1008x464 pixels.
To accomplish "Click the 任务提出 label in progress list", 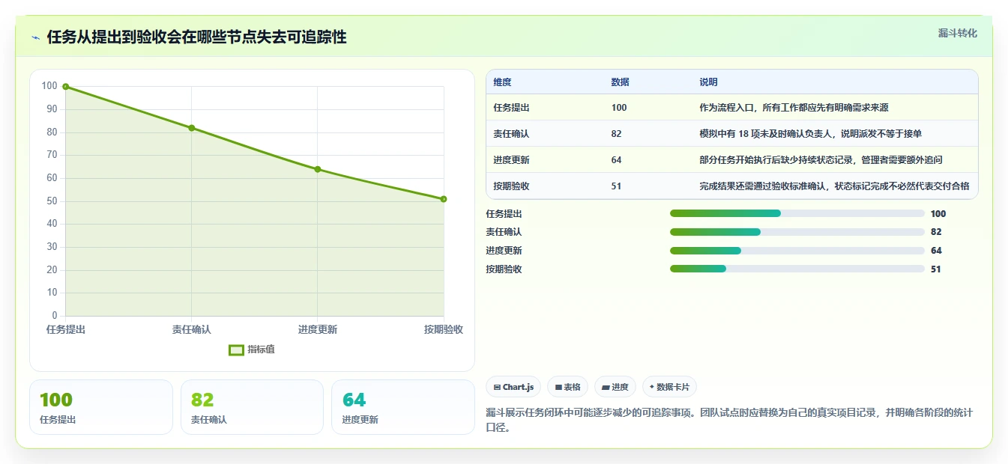I will (x=504, y=214).
